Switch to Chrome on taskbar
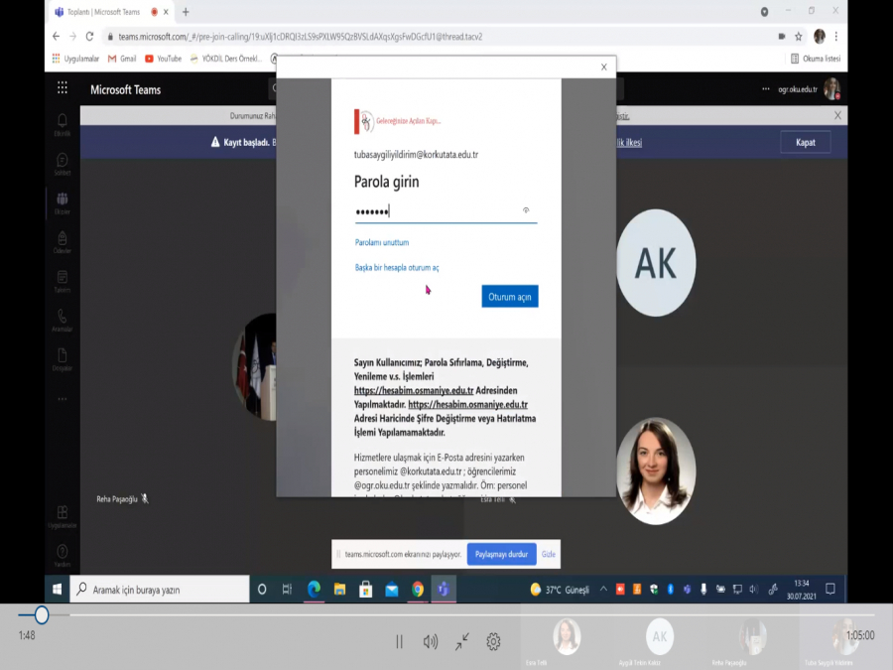 (418, 589)
